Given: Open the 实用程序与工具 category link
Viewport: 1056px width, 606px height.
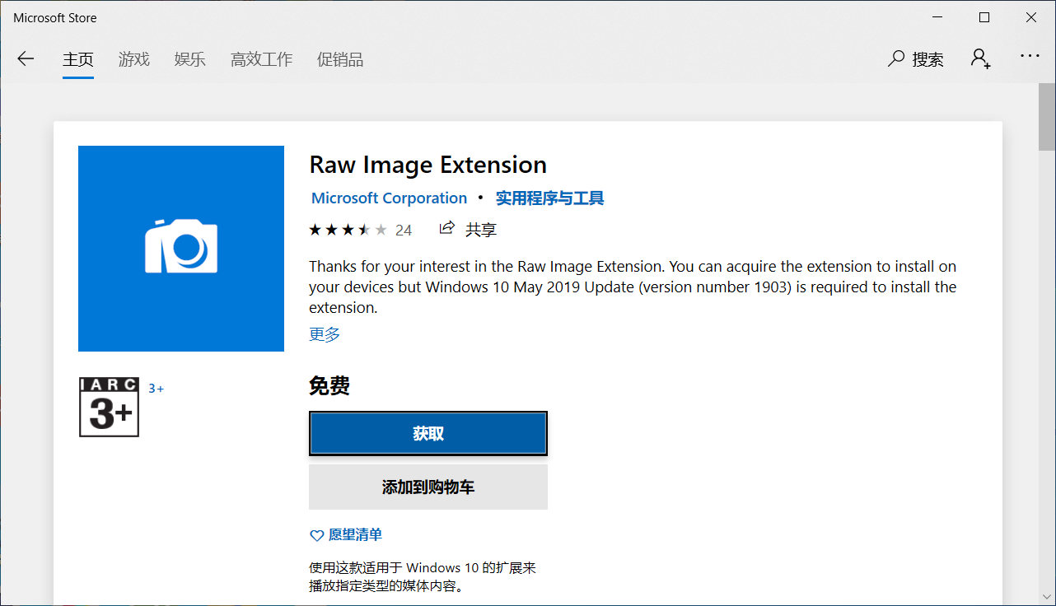Looking at the screenshot, I should click(549, 198).
